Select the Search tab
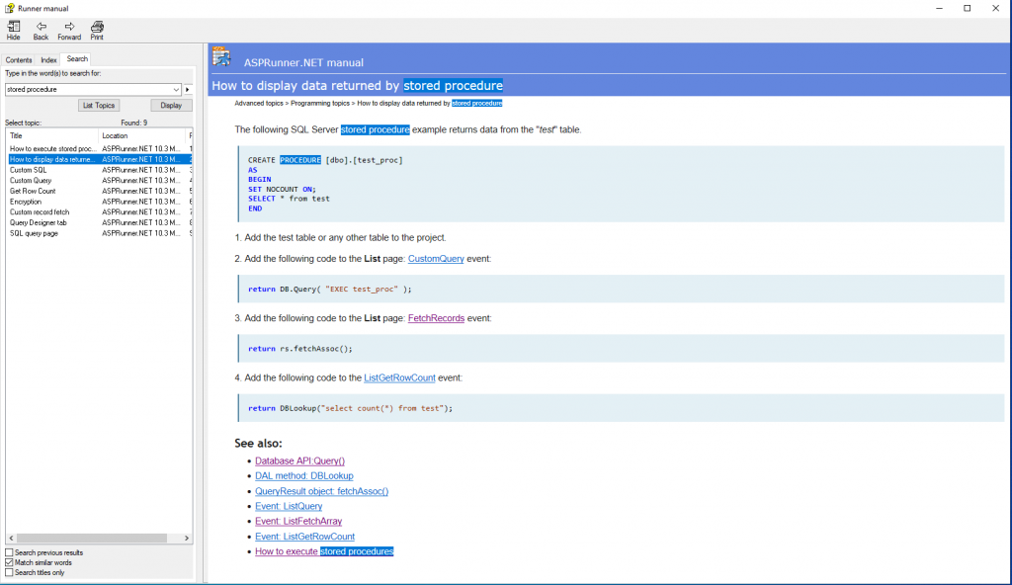1012x585 pixels. pyautogui.click(x=77, y=58)
